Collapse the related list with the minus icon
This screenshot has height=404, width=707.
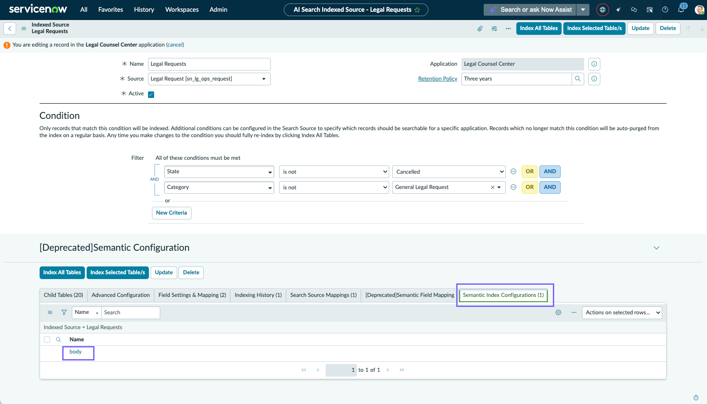click(574, 313)
